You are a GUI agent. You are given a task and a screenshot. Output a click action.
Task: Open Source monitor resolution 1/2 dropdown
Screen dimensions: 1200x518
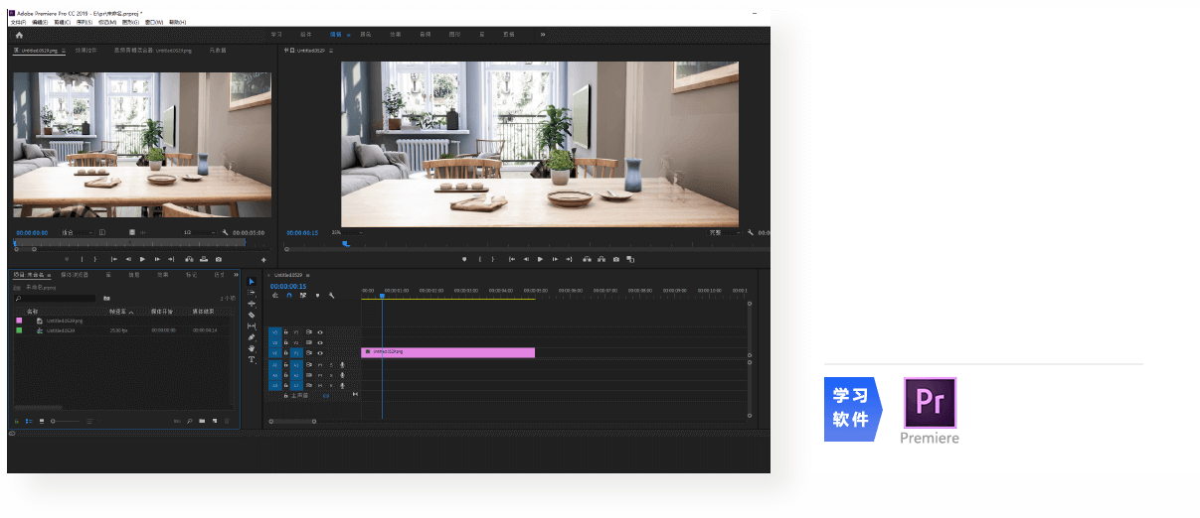coord(199,232)
